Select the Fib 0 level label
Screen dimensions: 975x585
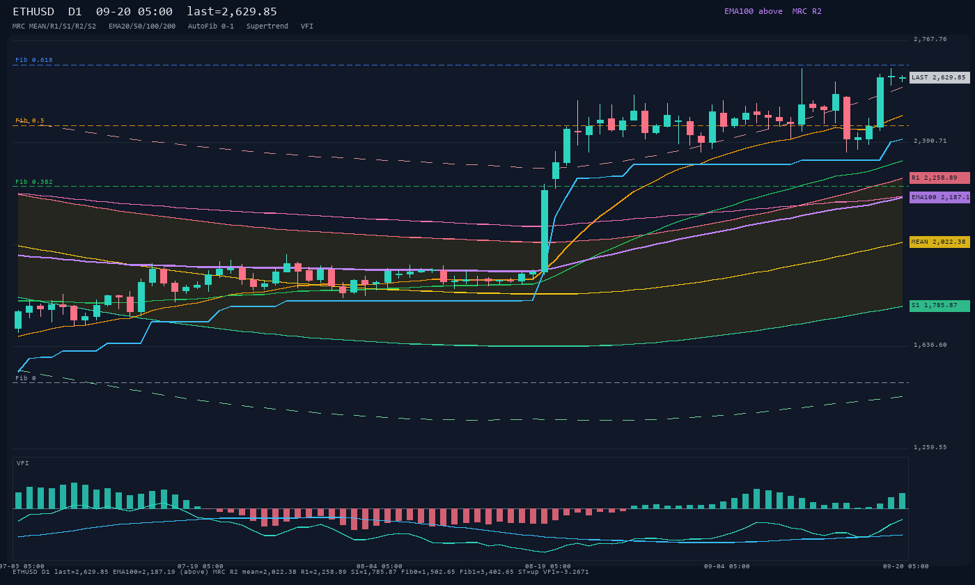[26, 378]
